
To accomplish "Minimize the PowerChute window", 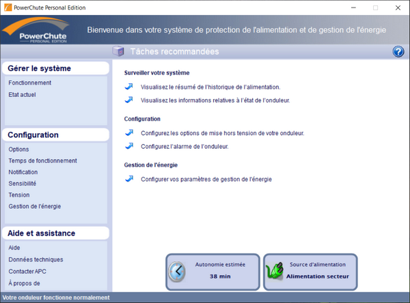I will [353, 8].
